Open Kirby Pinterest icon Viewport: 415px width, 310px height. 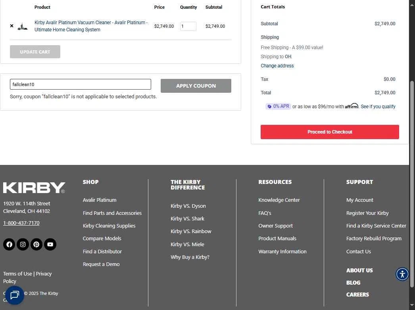point(37,245)
